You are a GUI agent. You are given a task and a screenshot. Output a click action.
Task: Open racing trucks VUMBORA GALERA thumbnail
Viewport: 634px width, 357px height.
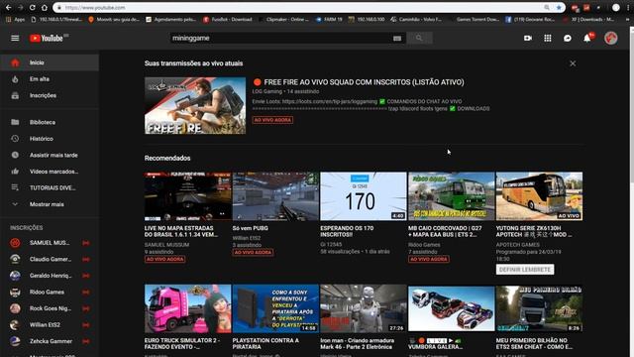tap(452, 308)
